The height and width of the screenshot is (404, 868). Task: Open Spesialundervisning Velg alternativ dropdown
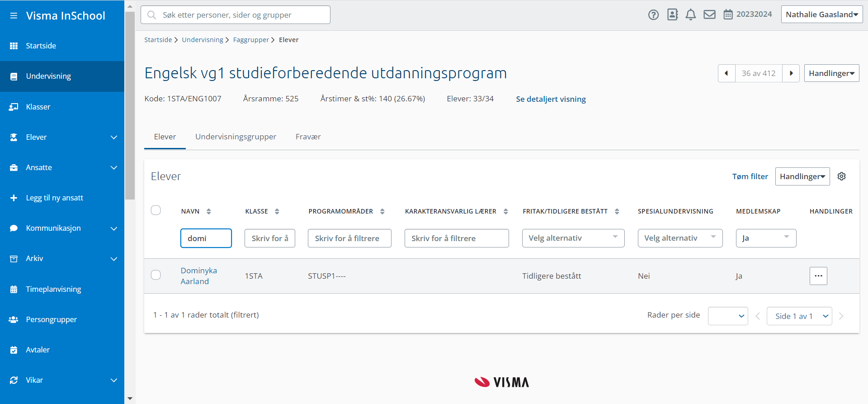pyautogui.click(x=680, y=238)
